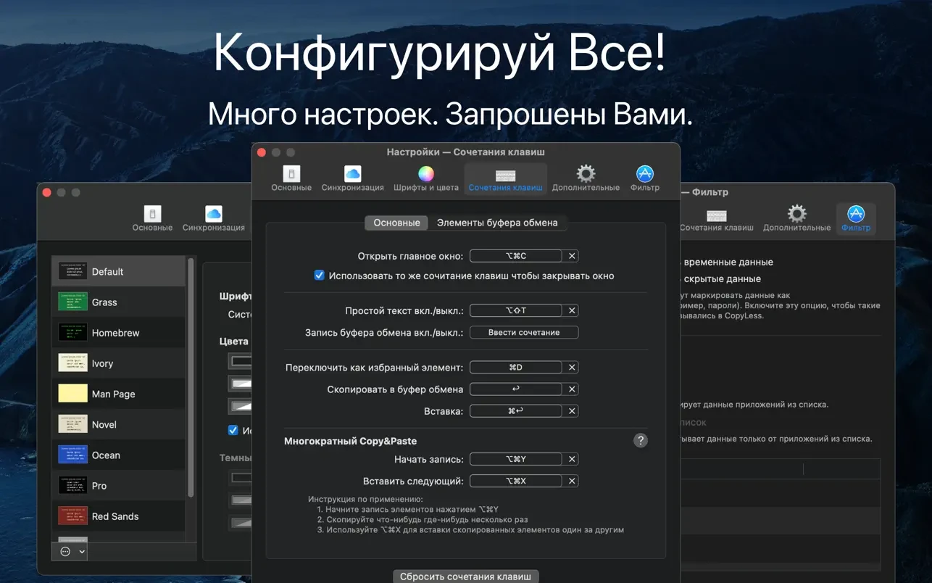
Task: Click Сбросить сочетания клавиш button
Action: [x=466, y=576]
